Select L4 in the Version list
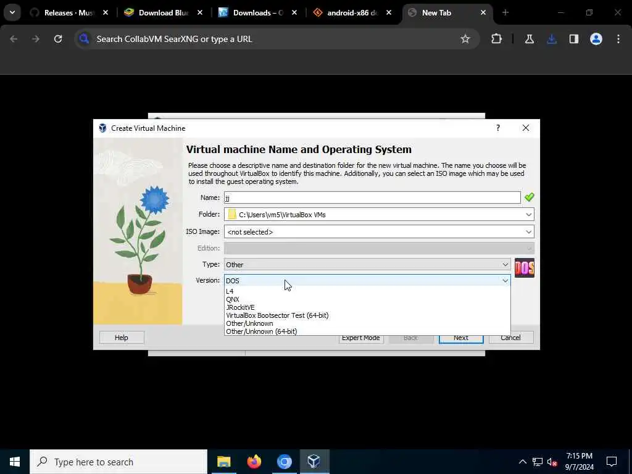 click(x=367, y=291)
